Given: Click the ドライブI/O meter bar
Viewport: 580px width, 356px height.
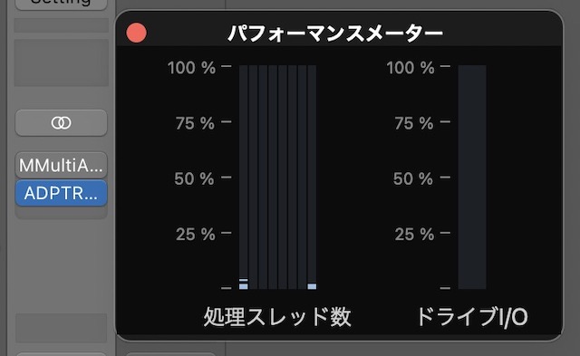Looking at the screenshot, I should (x=472, y=177).
